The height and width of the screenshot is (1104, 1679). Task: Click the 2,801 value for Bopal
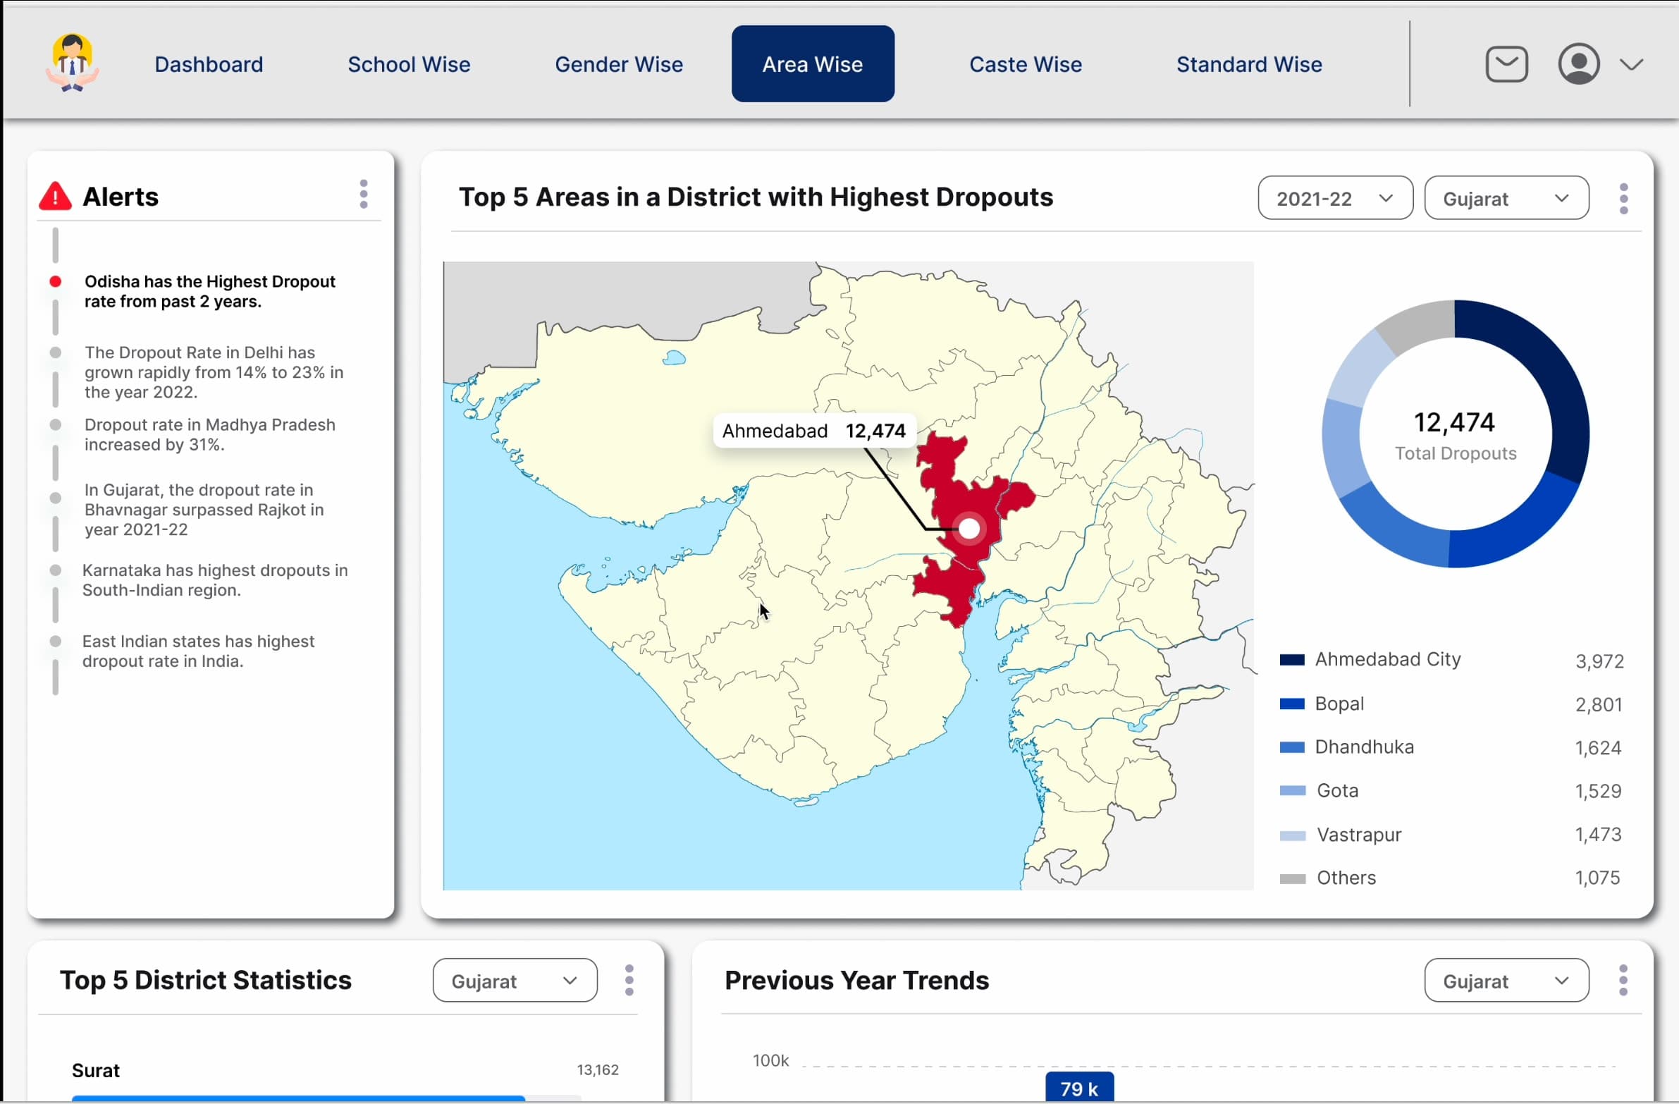pyautogui.click(x=1599, y=704)
